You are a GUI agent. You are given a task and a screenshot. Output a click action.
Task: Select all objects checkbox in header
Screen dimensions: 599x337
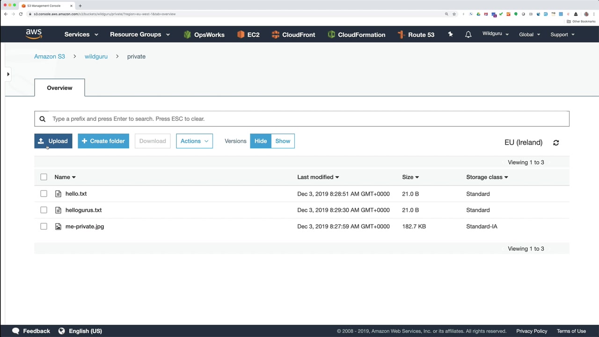44,177
